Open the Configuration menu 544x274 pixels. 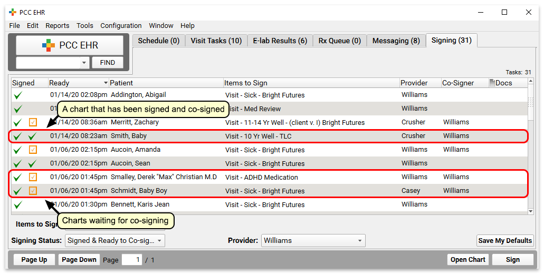point(121,26)
